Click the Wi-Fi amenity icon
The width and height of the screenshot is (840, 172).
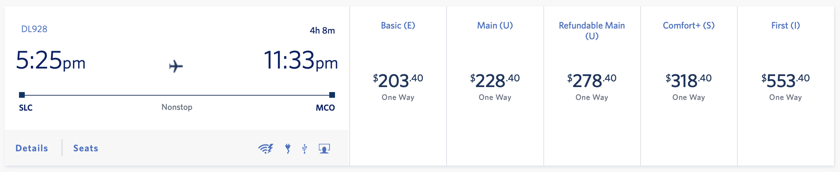pyautogui.click(x=266, y=148)
